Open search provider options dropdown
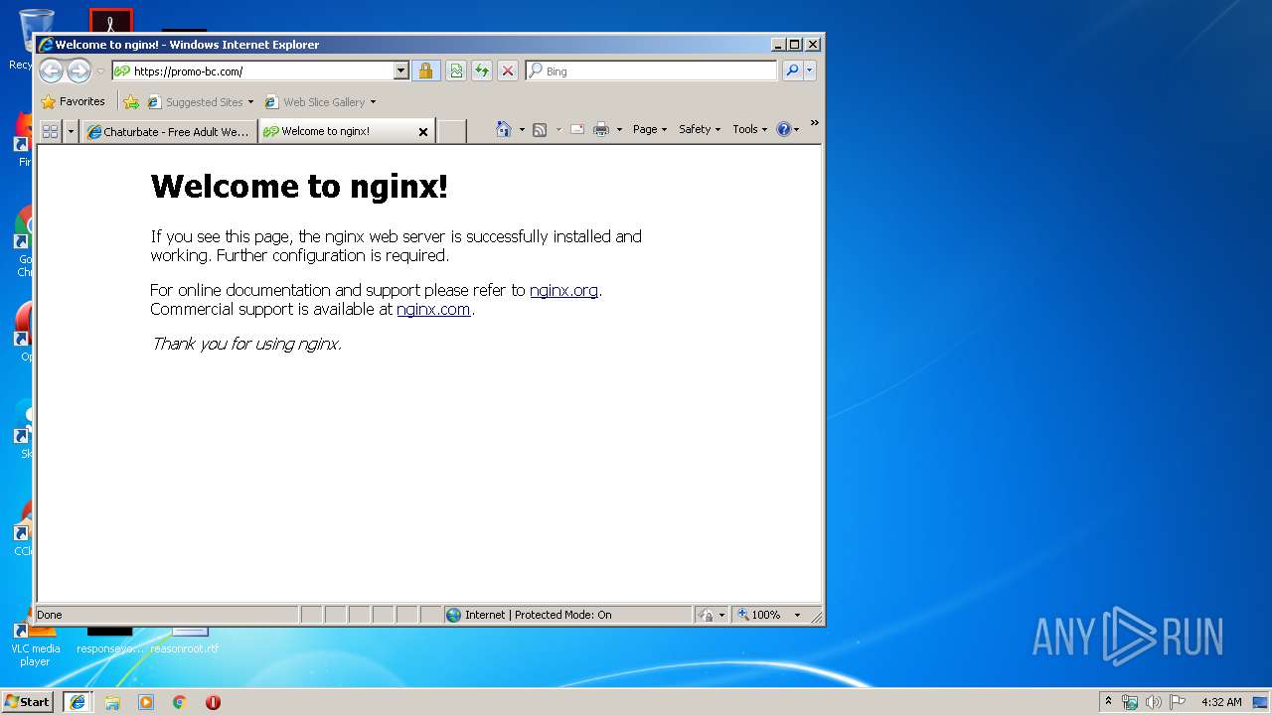The image size is (1272, 715). tap(810, 71)
